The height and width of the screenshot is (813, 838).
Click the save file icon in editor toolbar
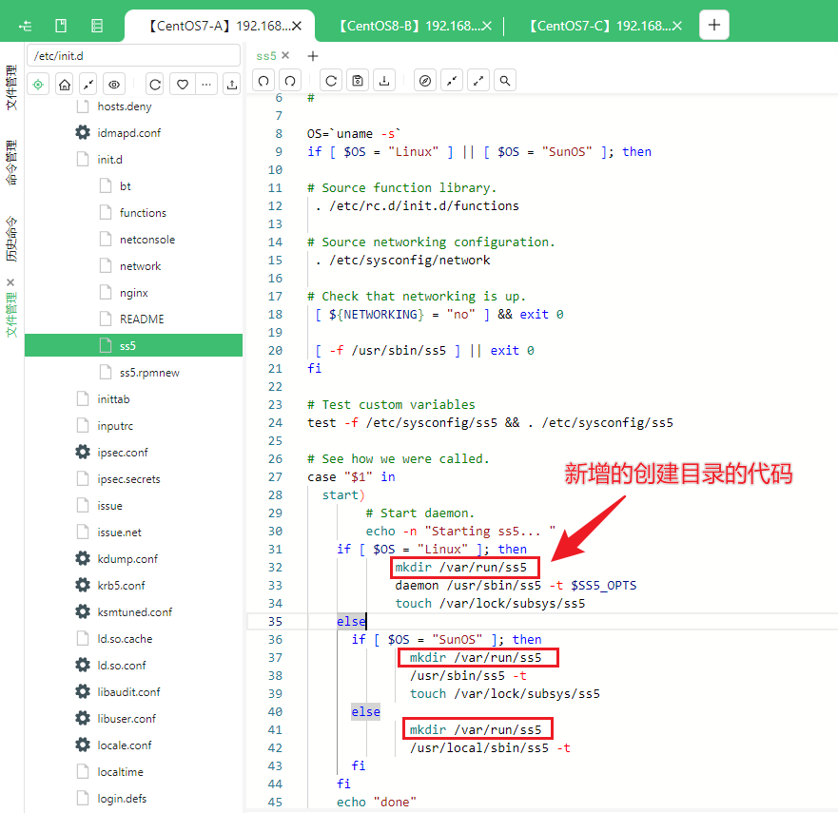pos(358,81)
